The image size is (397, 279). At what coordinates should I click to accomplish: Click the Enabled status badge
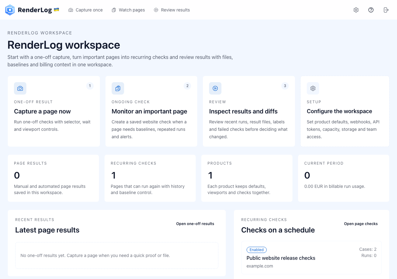tap(256, 250)
